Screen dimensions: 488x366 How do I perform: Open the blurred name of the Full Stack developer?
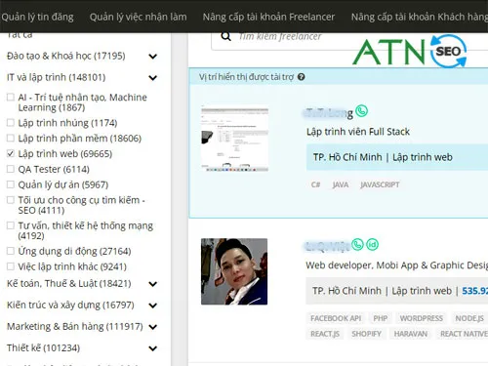[x=329, y=113]
